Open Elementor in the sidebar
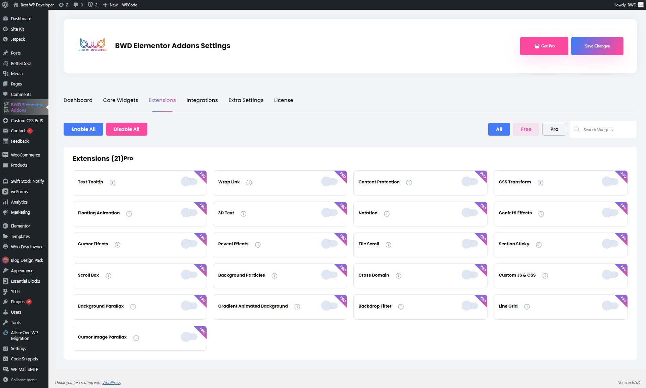This screenshot has height=388, width=646. (x=20, y=226)
